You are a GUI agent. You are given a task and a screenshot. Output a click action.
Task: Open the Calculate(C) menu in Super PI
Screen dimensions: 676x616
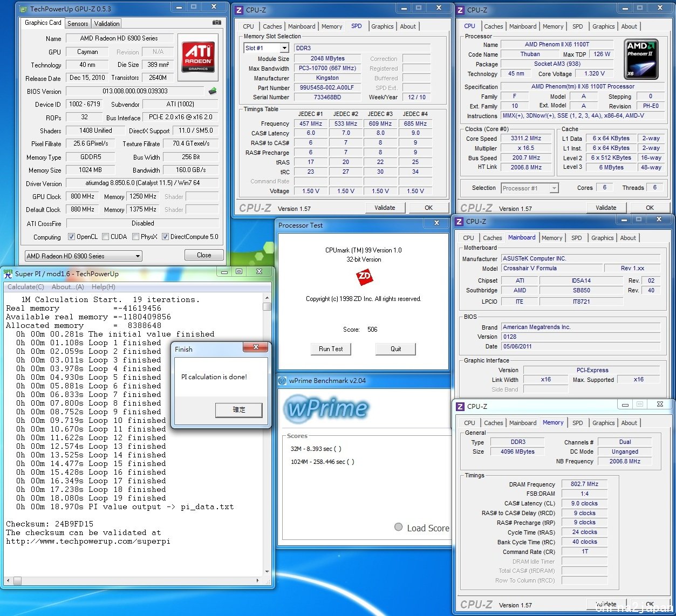(x=26, y=287)
